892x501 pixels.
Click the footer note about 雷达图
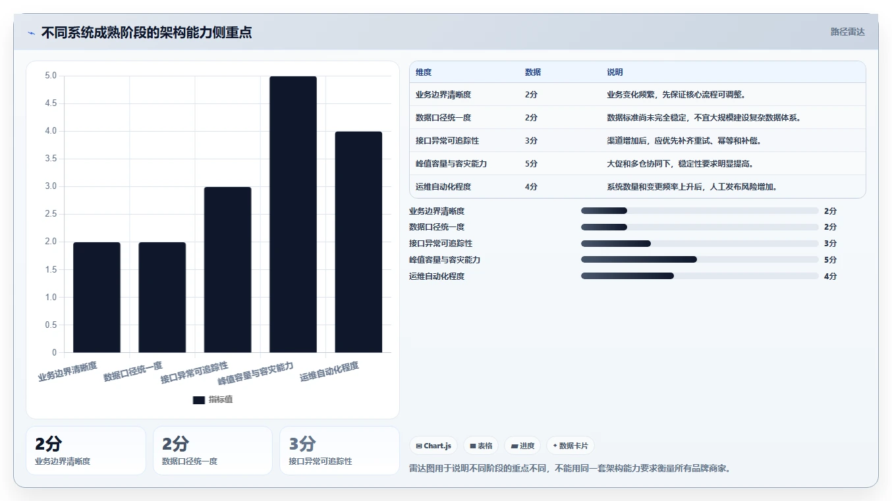571,469
